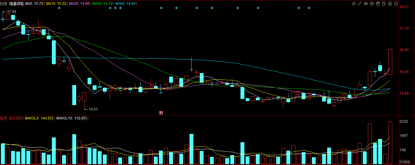This screenshot has width=415, height=165.
Task: Click the 15.56 price axis label
Action: coord(404,72)
